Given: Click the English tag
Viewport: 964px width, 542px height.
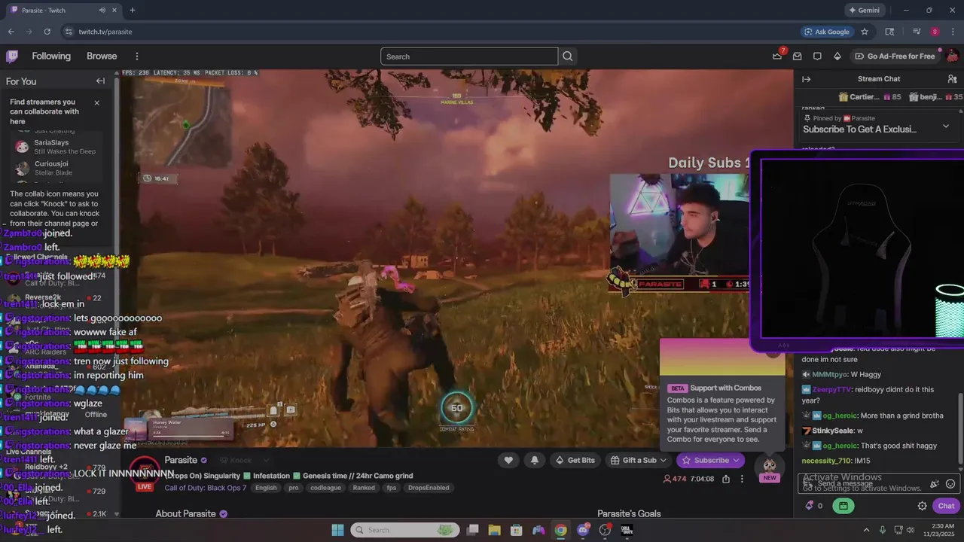Looking at the screenshot, I should pyautogui.click(x=266, y=488).
